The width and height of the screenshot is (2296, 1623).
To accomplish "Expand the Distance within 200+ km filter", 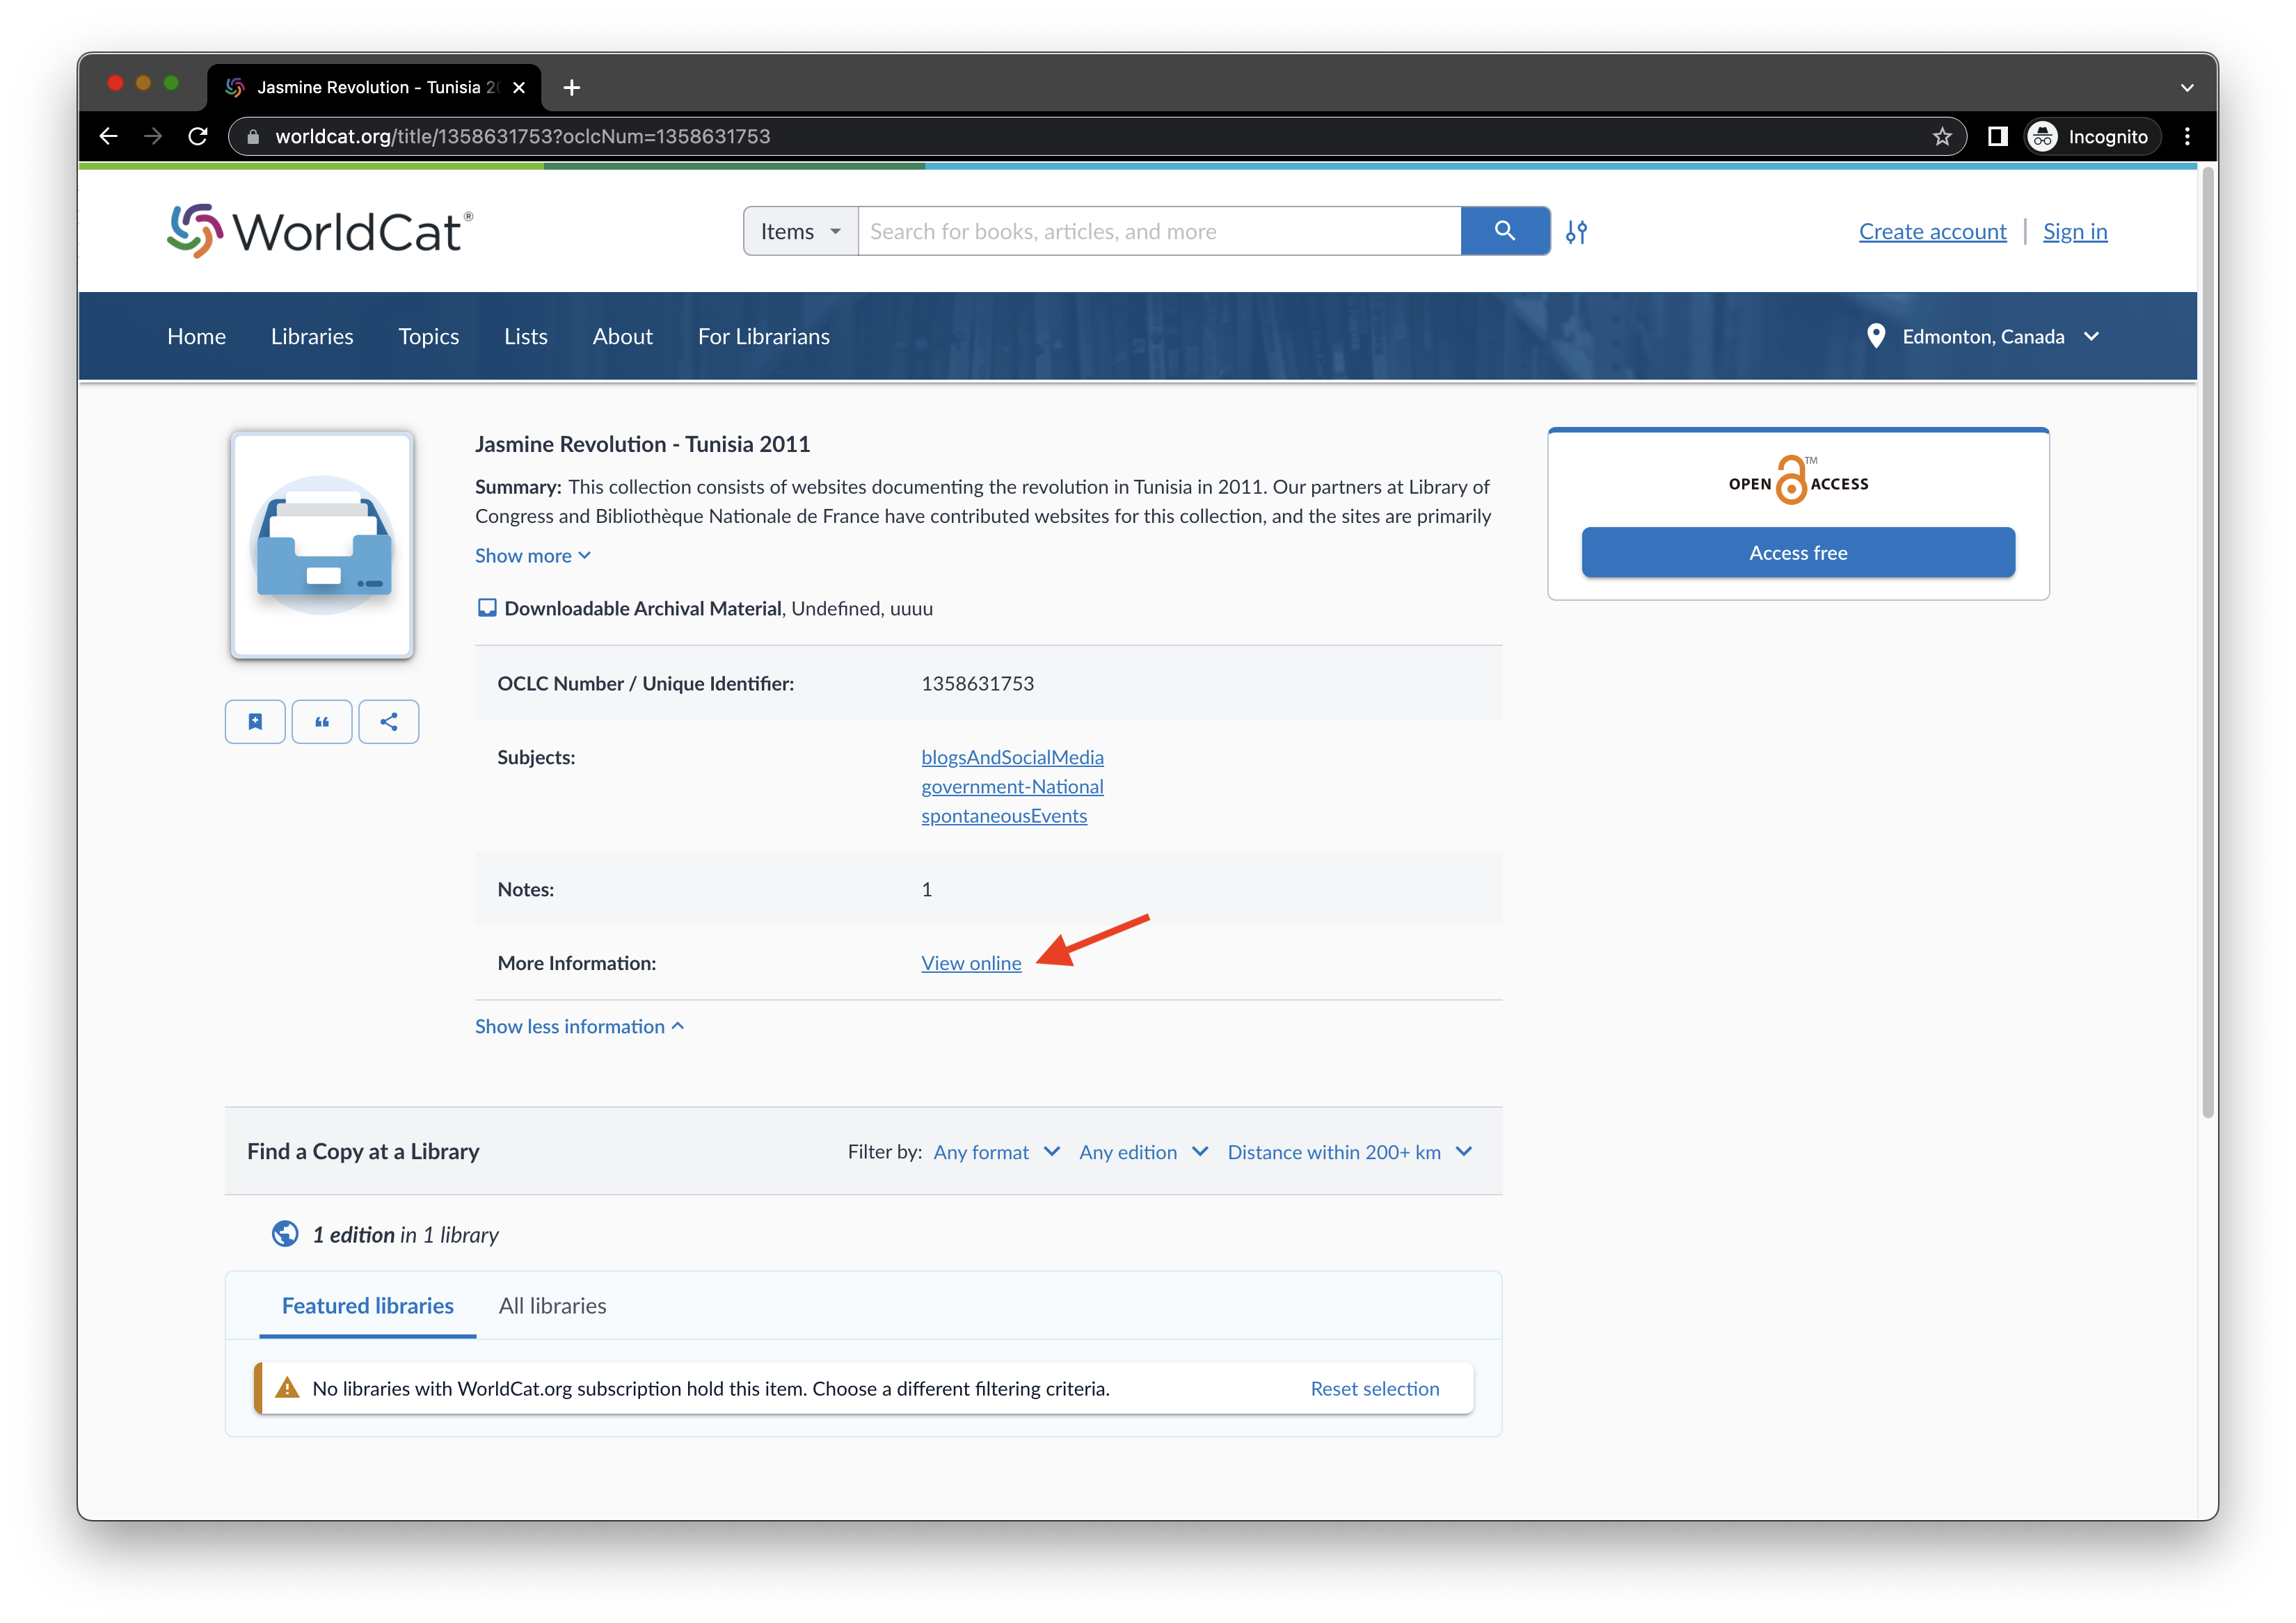I will [1349, 1152].
